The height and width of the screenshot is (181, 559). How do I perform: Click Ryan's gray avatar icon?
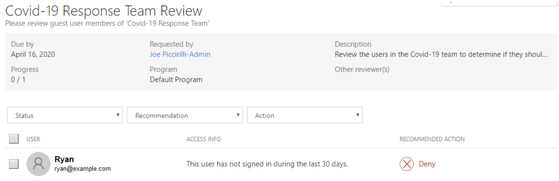(x=38, y=164)
